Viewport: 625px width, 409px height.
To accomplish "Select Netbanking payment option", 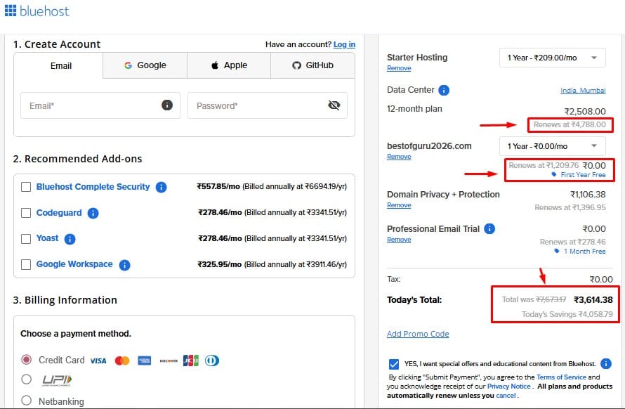I will 26,401.
